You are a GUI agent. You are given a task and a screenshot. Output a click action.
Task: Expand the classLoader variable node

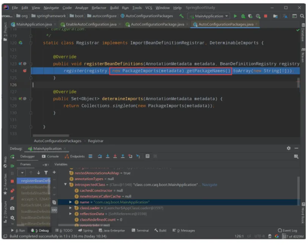click(71, 208)
